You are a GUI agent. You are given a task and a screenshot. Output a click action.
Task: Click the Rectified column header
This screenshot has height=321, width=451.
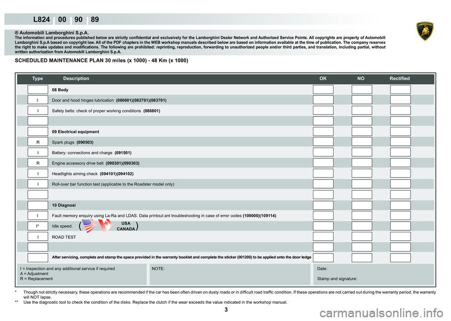399,78
